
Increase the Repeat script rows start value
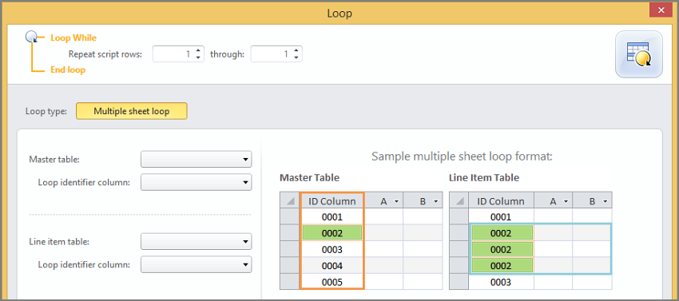198,50
